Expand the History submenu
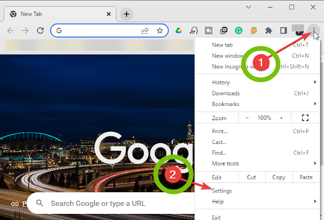The image size is (324, 220). click(x=257, y=82)
